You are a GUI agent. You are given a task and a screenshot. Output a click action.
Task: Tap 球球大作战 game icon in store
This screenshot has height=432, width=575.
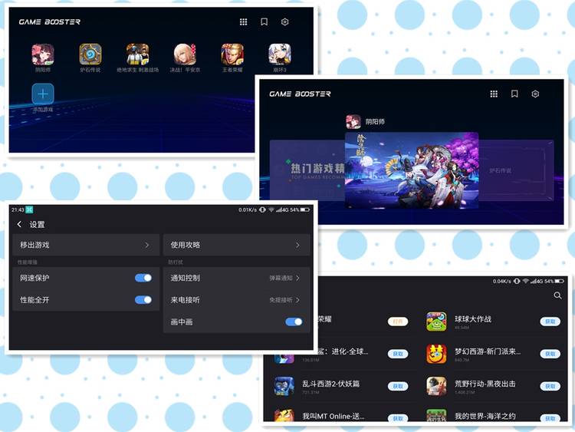tap(436, 322)
